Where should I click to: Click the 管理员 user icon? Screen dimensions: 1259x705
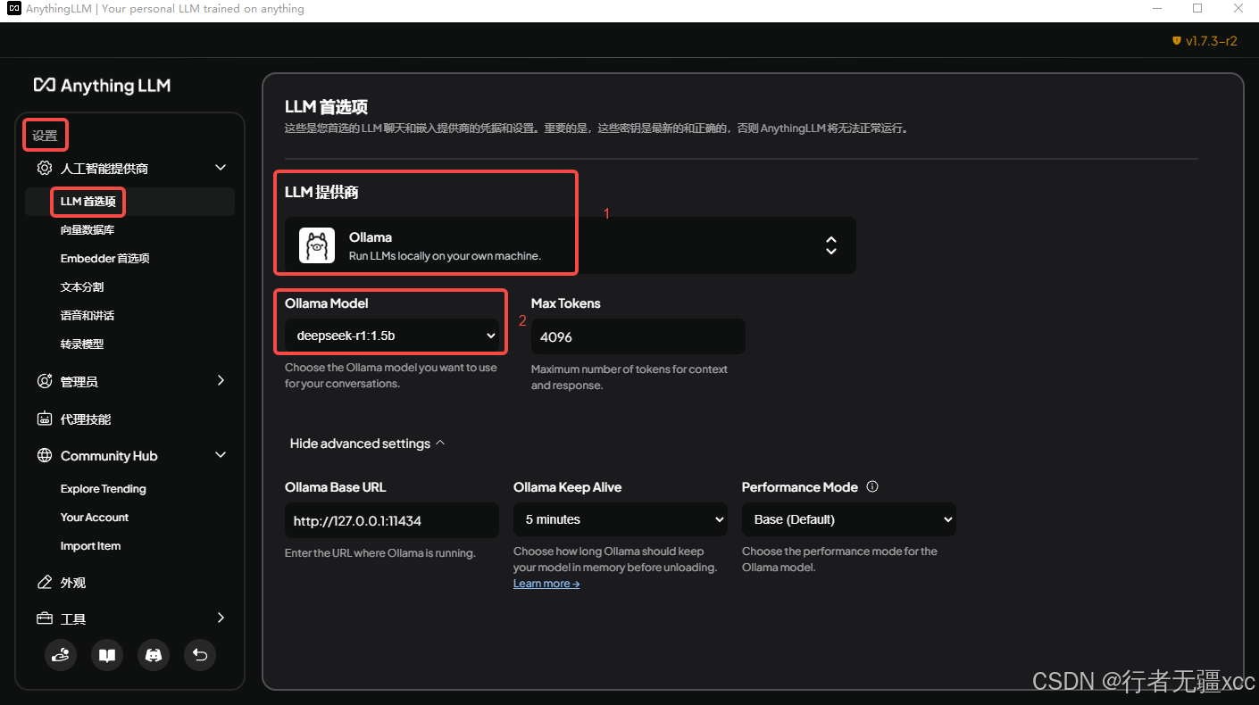point(44,381)
